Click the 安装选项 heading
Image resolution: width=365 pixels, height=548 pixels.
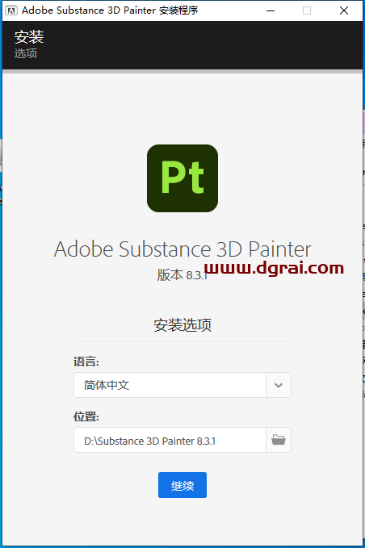coord(182,325)
